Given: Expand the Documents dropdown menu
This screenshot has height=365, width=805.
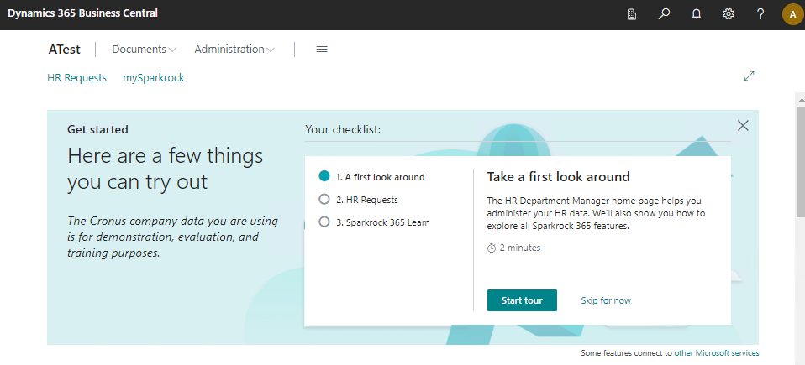Looking at the screenshot, I should [144, 50].
